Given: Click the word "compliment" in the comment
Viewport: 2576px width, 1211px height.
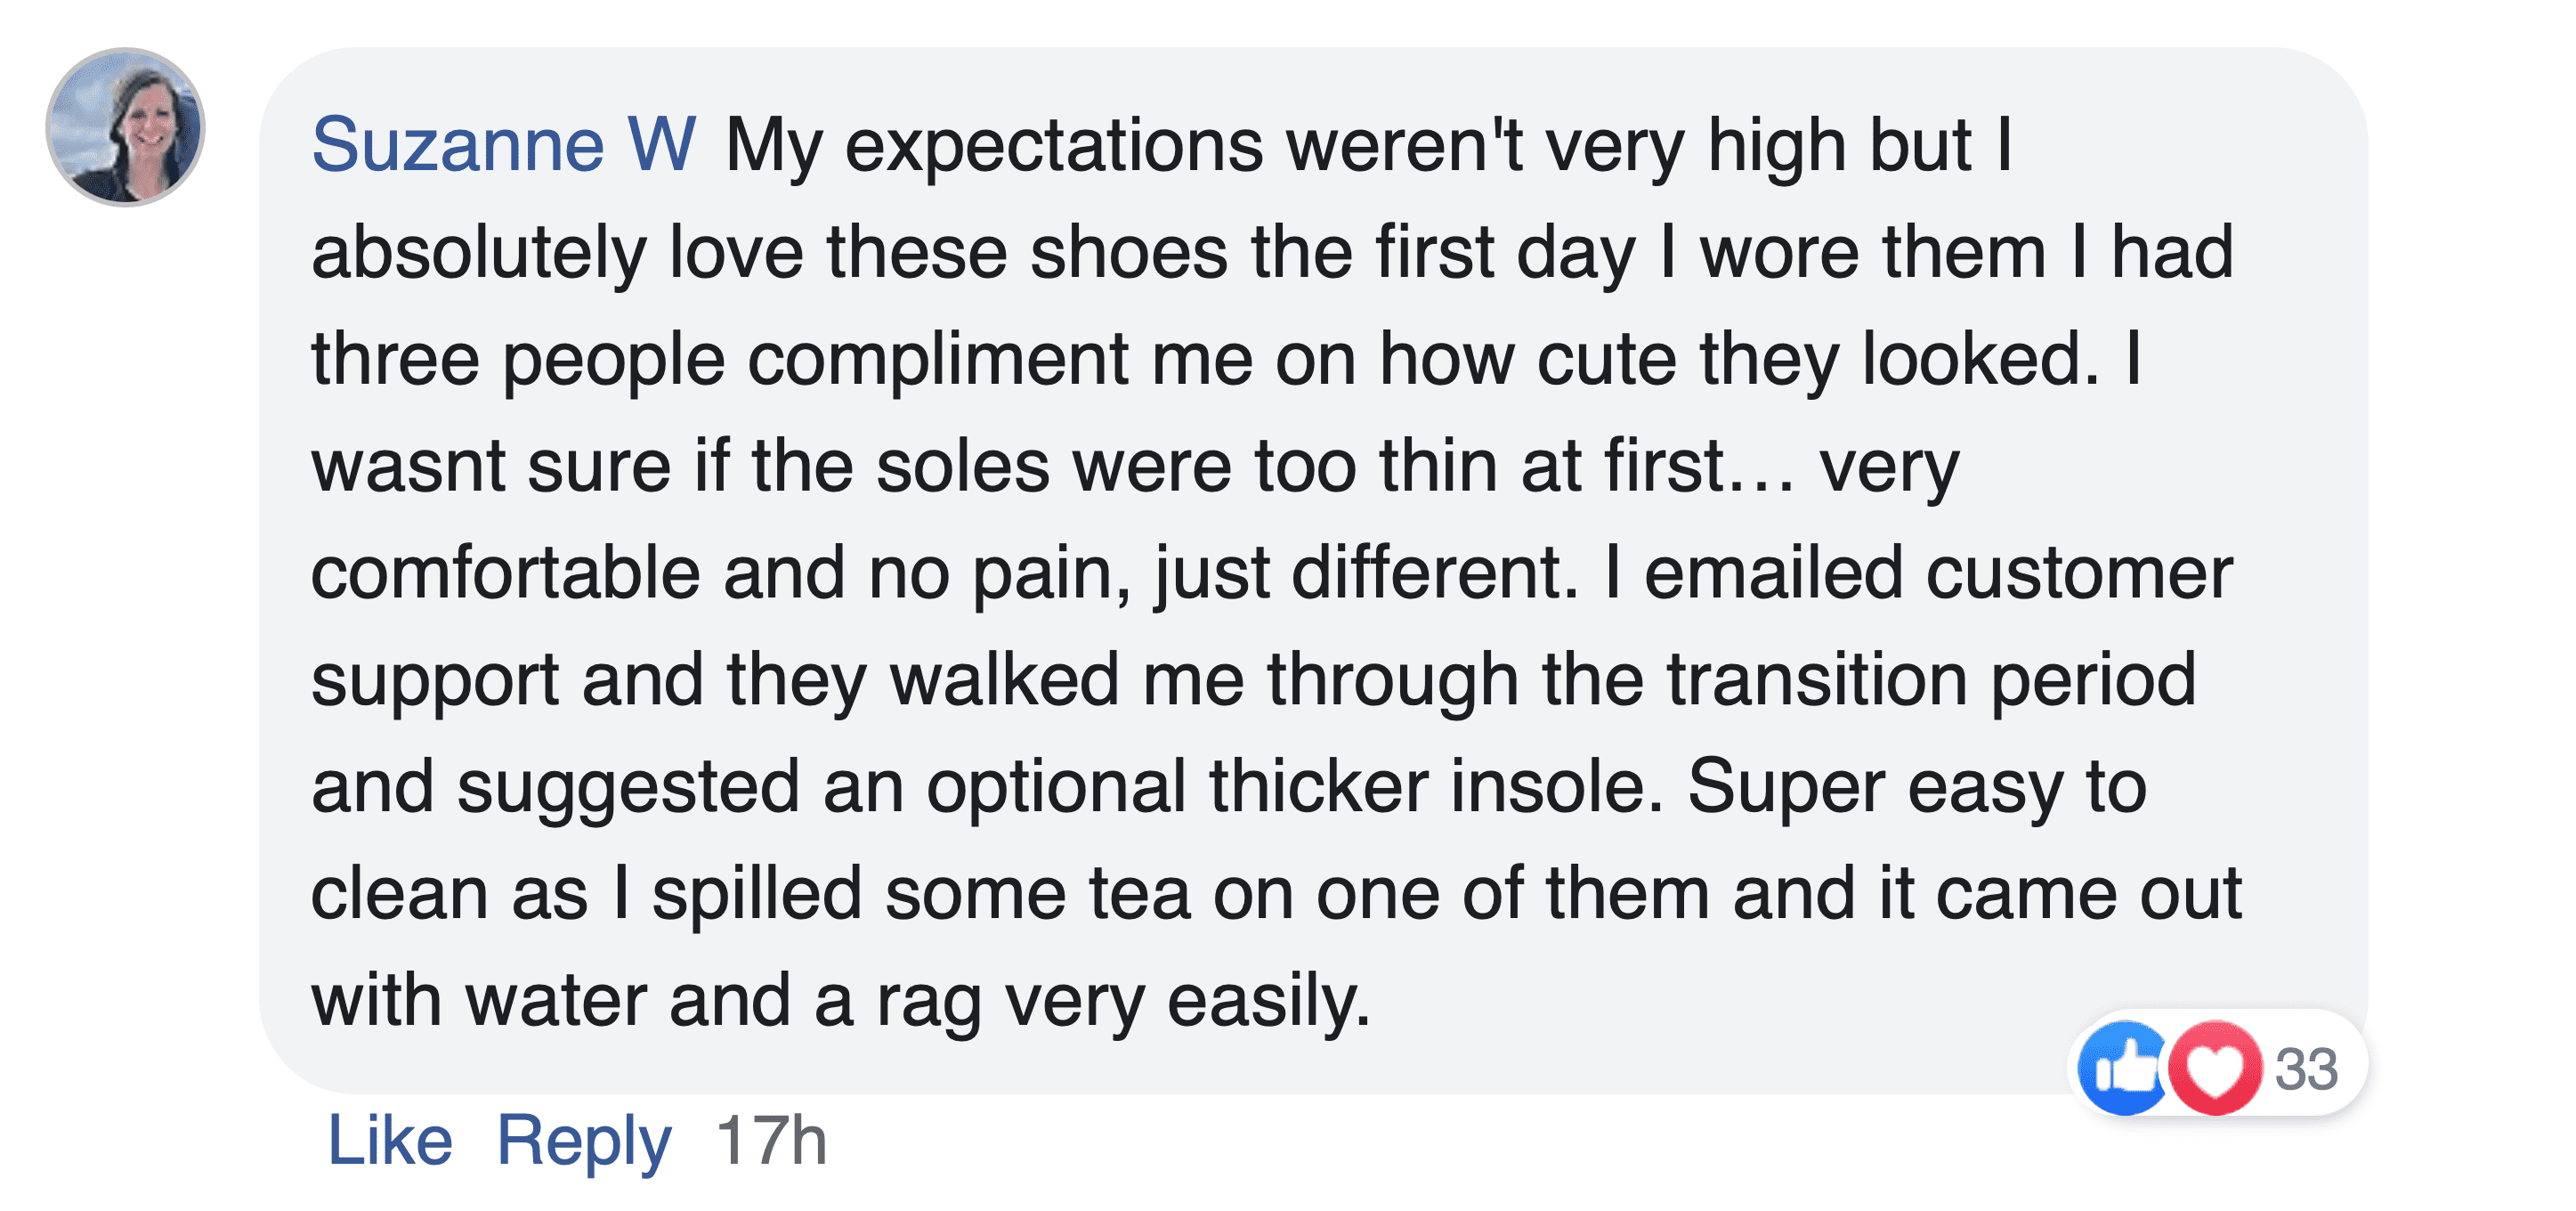Looking at the screenshot, I should 938,359.
